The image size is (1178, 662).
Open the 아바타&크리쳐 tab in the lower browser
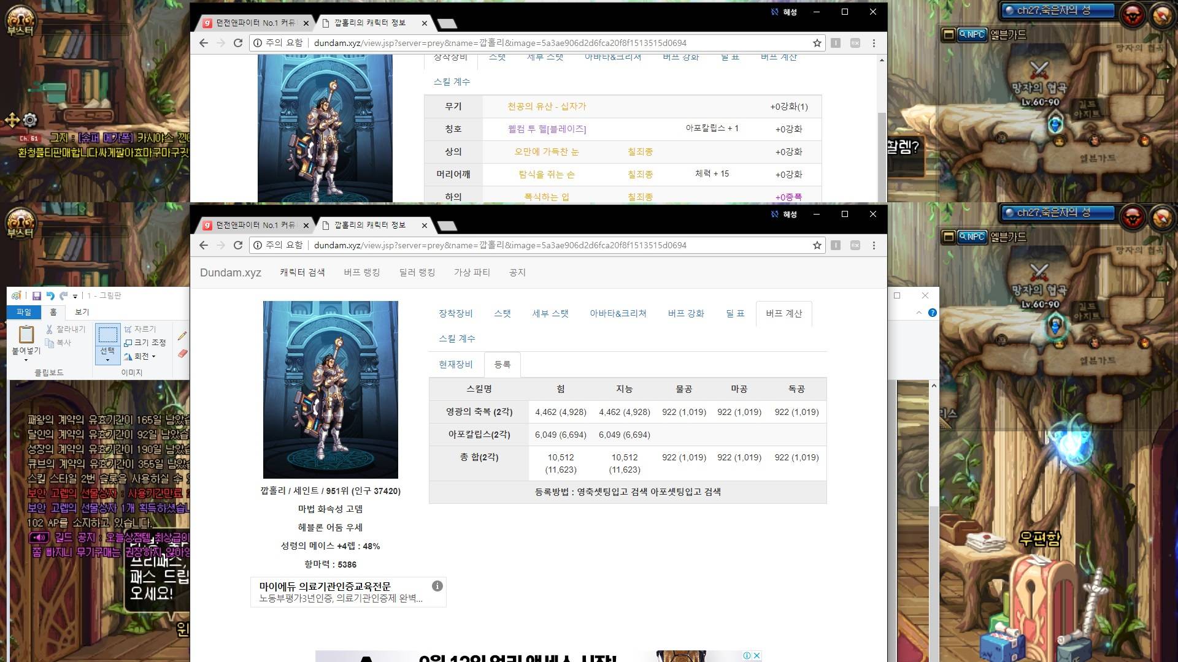[x=618, y=313]
